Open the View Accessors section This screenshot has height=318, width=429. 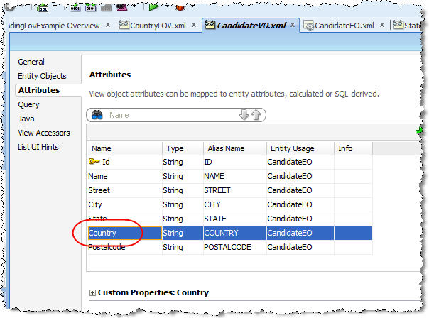pyautogui.click(x=44, y=133)
